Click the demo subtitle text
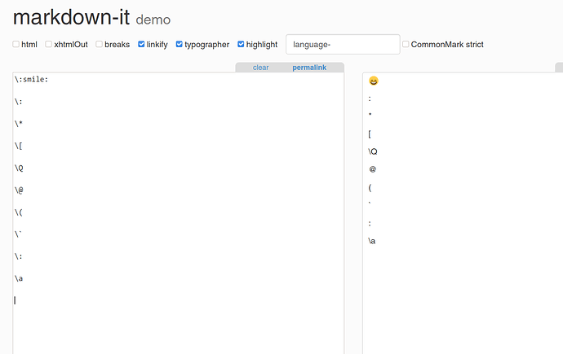This screenshot has height=354, width=563. tap(153, 20)
